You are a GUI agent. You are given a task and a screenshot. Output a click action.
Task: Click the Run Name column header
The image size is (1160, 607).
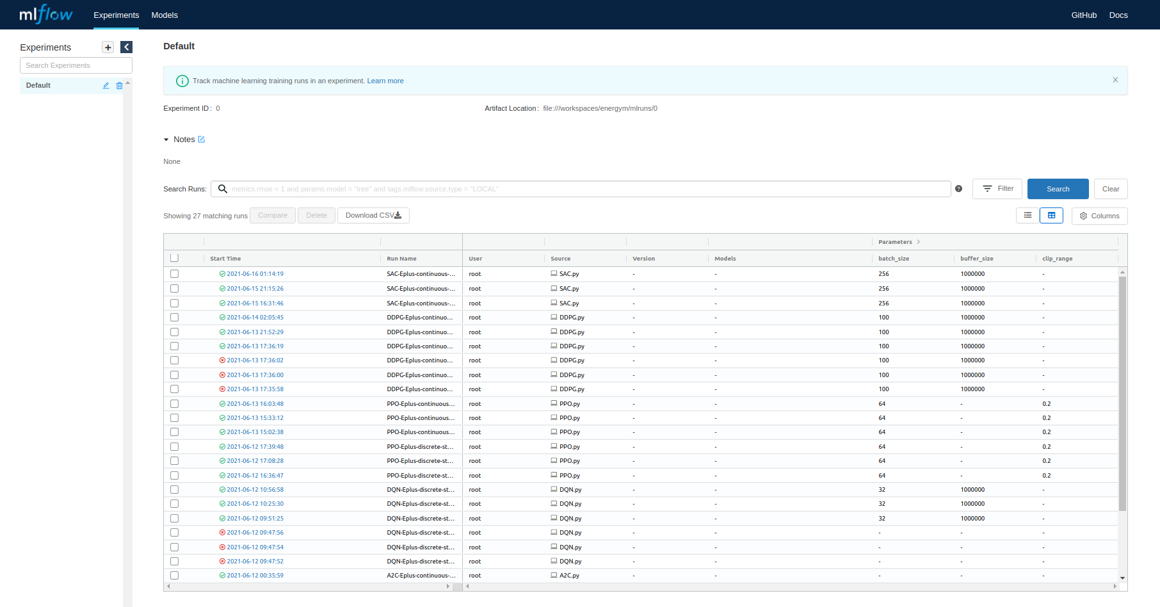click(401, 259)
